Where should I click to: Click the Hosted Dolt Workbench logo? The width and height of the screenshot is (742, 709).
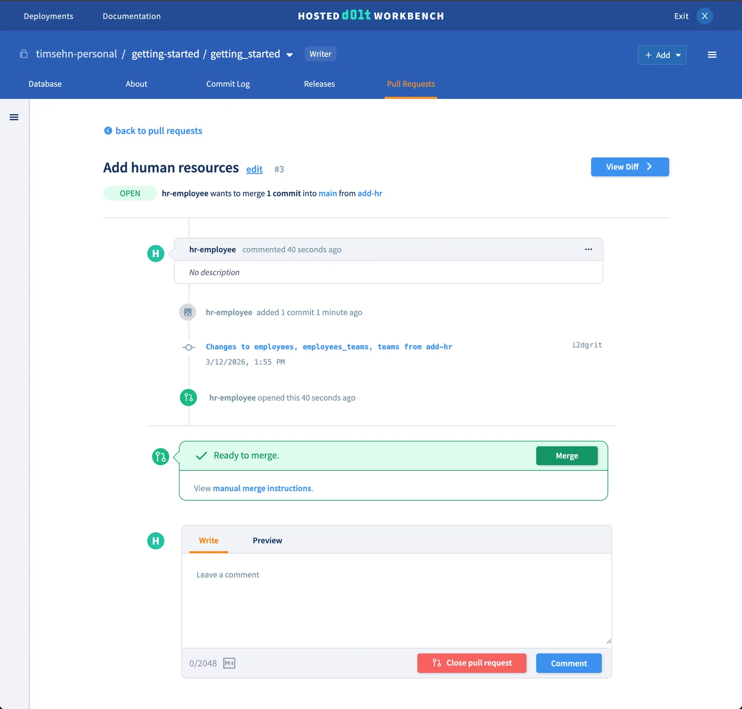coord(371,15)
